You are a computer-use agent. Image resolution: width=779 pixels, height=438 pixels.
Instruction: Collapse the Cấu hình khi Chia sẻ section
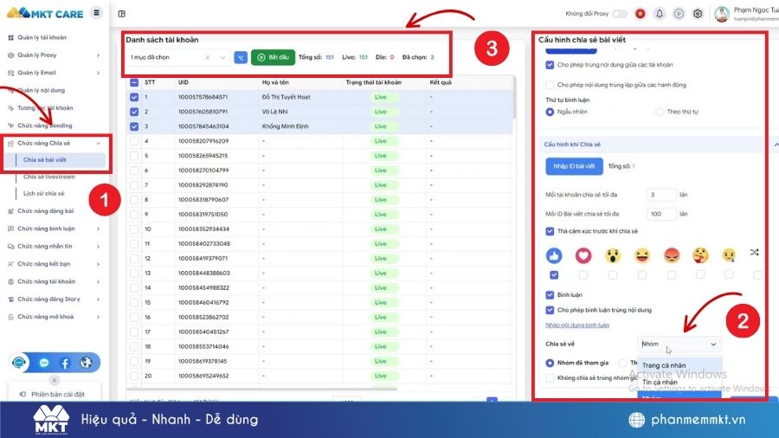(x=776, y=145)
